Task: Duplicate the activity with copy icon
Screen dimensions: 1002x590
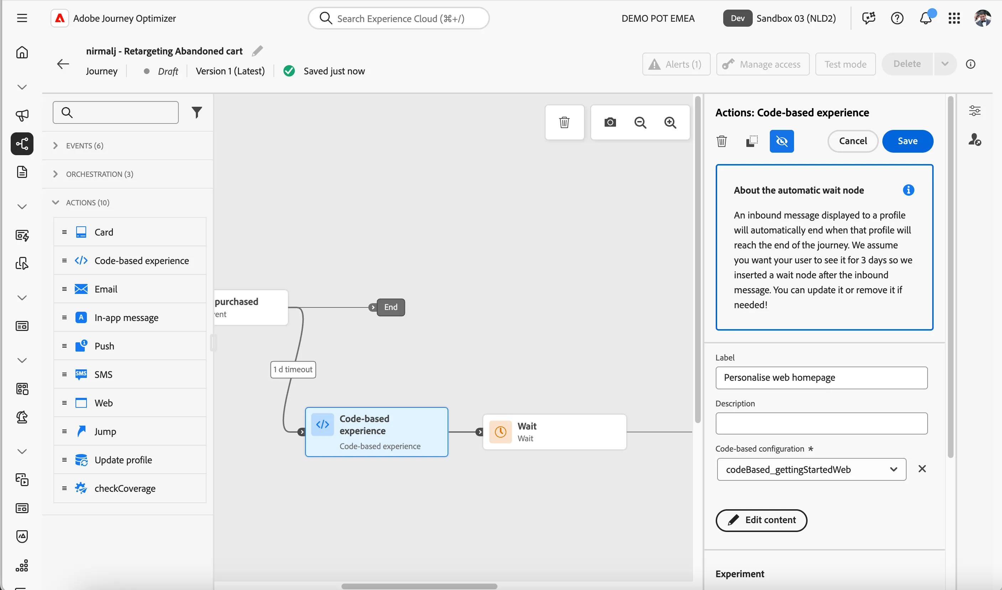Action: pyautogui.click(x=752, y=141)
